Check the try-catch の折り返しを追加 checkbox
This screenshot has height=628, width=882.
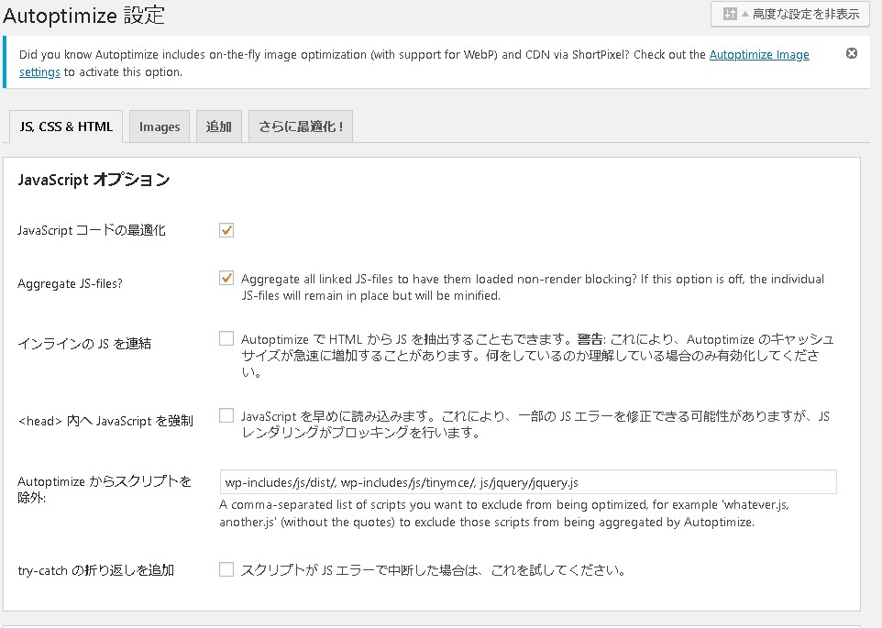click(226, 570)
